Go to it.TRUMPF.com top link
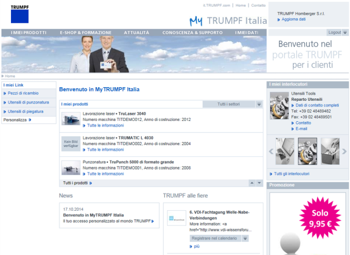This screenshot has height=255, width=350. click(x=216, y=5)
